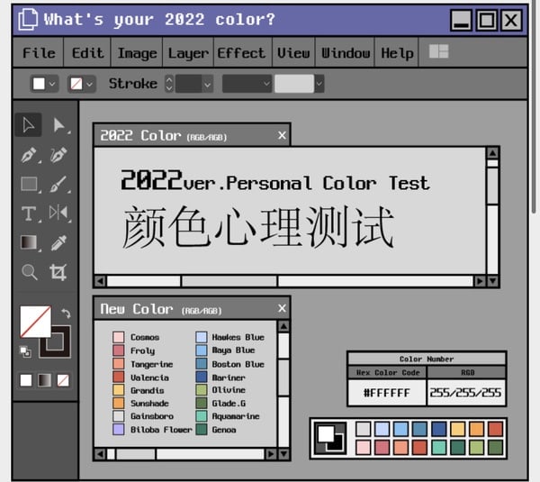Activate the Gradient tool

coord(29,242)
